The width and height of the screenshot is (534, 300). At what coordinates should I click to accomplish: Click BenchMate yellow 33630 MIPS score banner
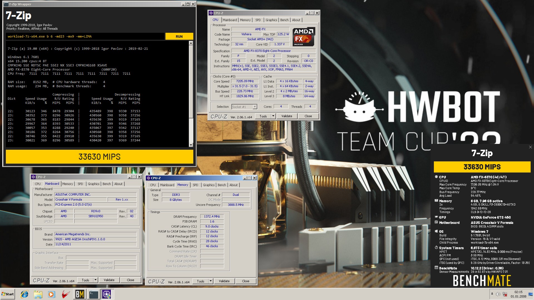[482, 167]
